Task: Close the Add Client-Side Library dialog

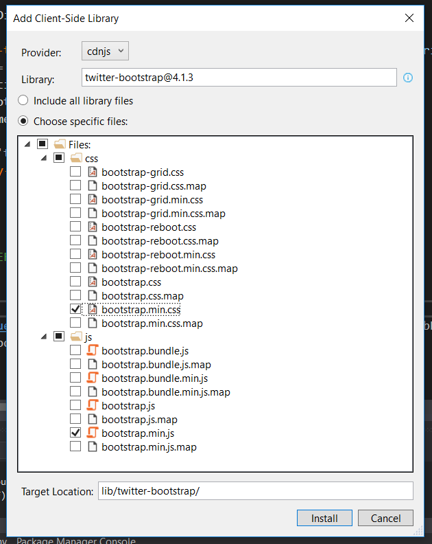Action: click(409, 18)
